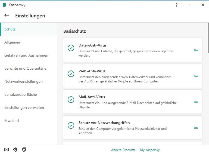Open help via the question mark icon
Image resolution: width=209 pixels, height=154 pixels.
point(176,5)
